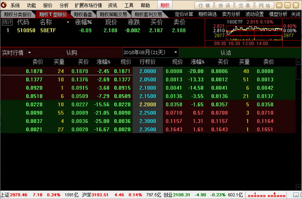Open 模型分析 tool
This screenshot has height=199, width=302.
pos(278,14)
